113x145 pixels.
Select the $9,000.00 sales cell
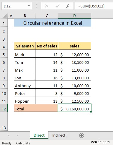coord(74,92)
